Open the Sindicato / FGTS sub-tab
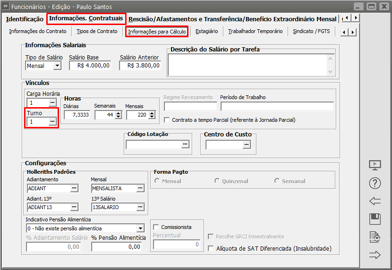The width and height of the screenshot is (392, 270). click(x=311, y=31)
